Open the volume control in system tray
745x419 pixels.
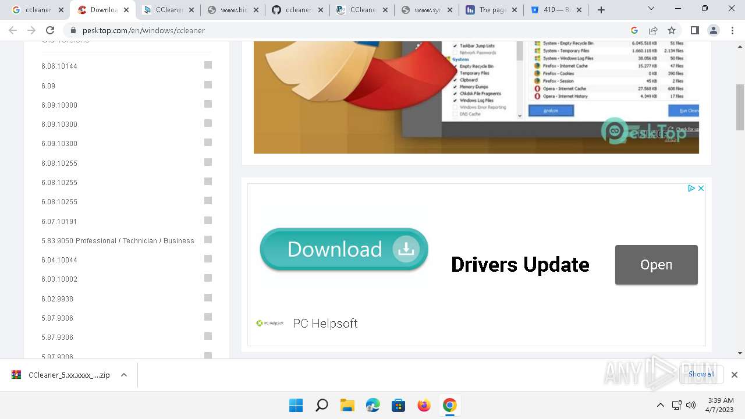click(x=691, y=405)
